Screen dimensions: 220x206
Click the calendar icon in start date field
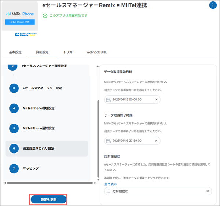[x=108, y=99]
